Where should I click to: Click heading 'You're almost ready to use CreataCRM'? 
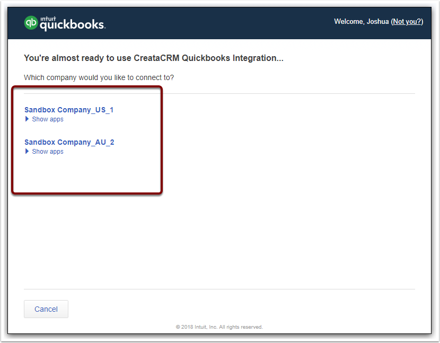click(154, 58)
